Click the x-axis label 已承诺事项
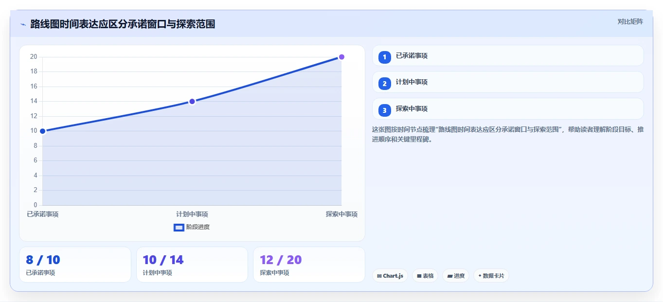The height and width of the screenshot is (302, 663). (43, 214)
